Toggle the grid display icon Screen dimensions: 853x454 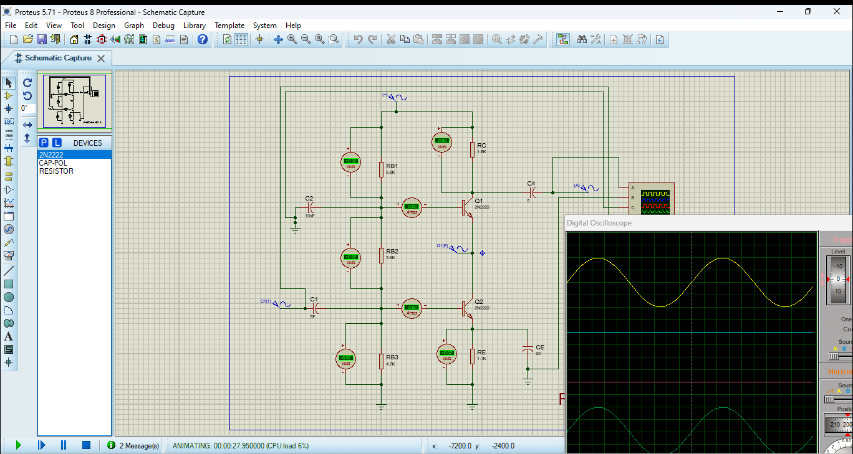click(x=241, y=39)
